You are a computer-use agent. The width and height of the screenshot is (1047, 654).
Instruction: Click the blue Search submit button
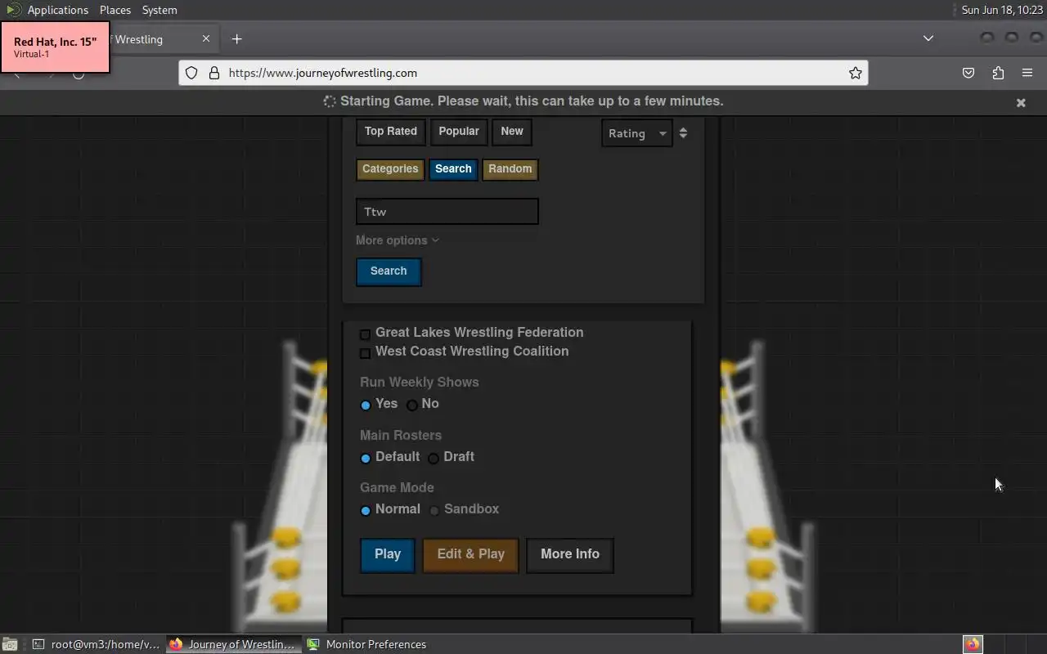tap(389, 271)
